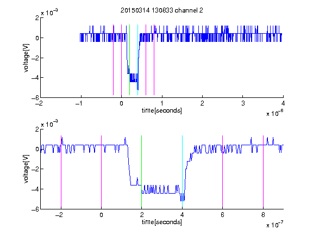Select the magenta line at time 8 in bottom plot
Viewport: 313px width, 235px height.
point(263,171)
